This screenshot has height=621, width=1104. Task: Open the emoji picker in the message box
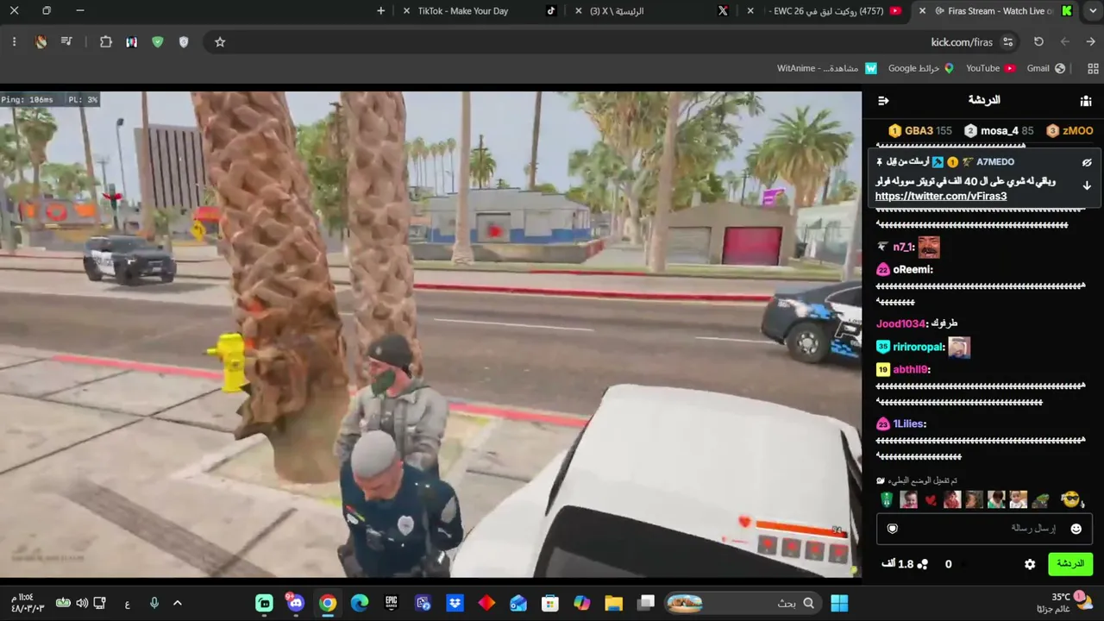pyautogui.click(x=1076, y=529)
